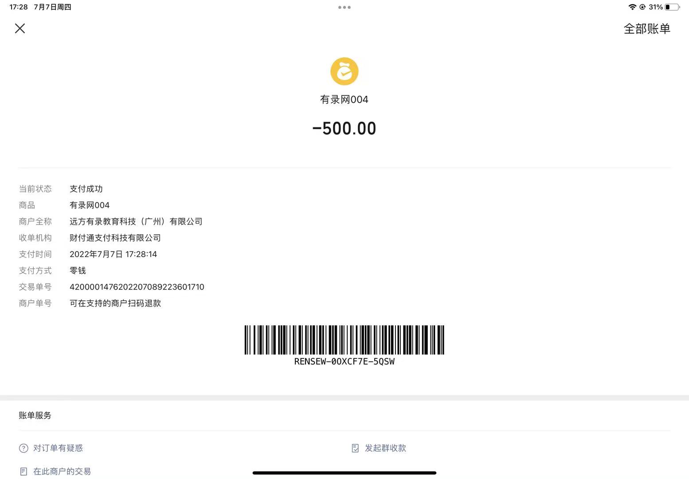
Task: Tap the home indicator bar
Action: [344, 473]
